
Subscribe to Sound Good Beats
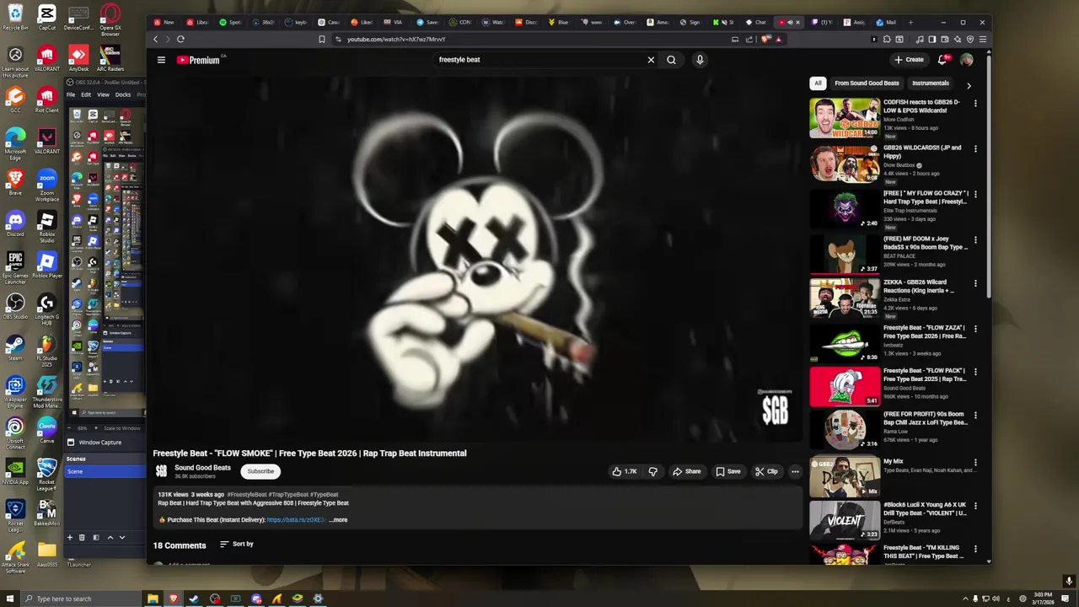[x=260, y=471]
